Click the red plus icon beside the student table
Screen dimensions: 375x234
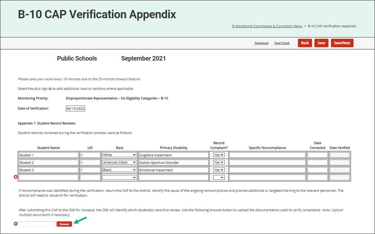click(16, 177)
